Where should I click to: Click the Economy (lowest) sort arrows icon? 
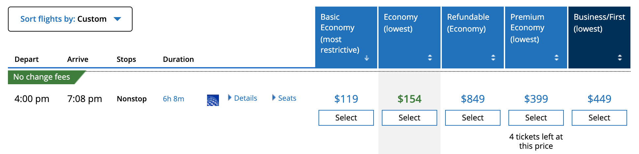pyautogui.click(x=430, y=58)
